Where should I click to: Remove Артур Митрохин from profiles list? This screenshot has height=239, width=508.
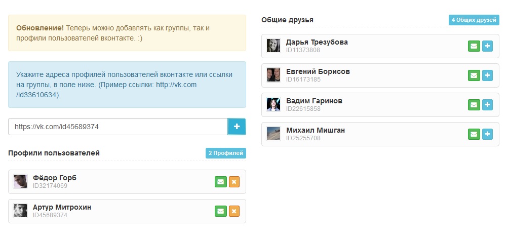(x=234, y=211)
